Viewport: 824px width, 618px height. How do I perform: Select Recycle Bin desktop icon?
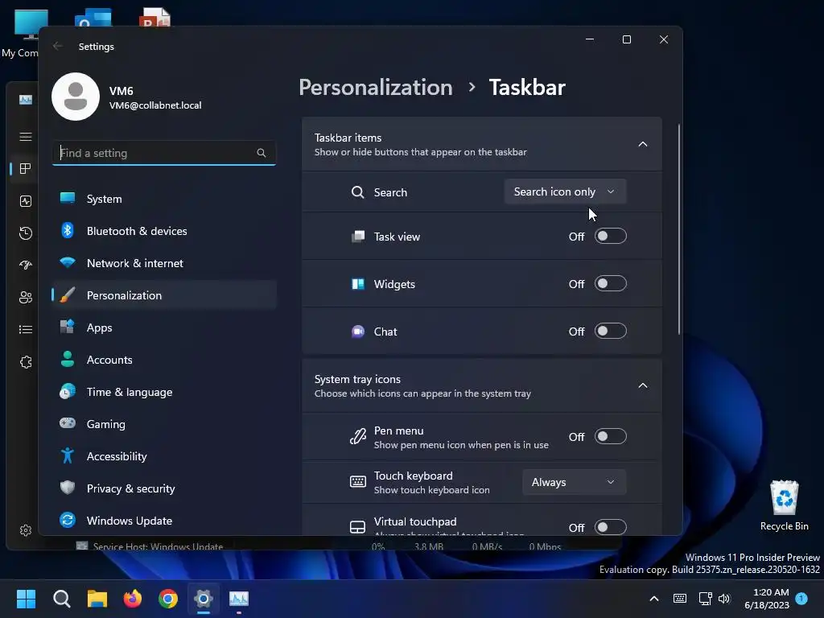pos(784,506)
